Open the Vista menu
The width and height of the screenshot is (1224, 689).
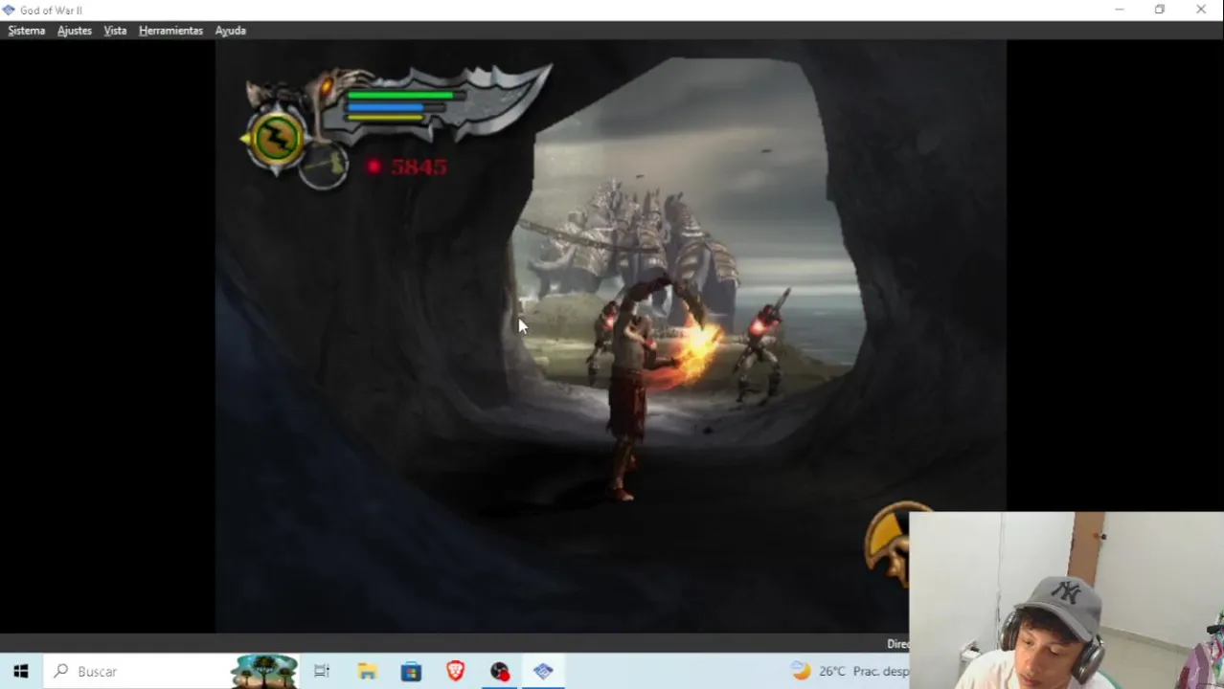point(115,31)
